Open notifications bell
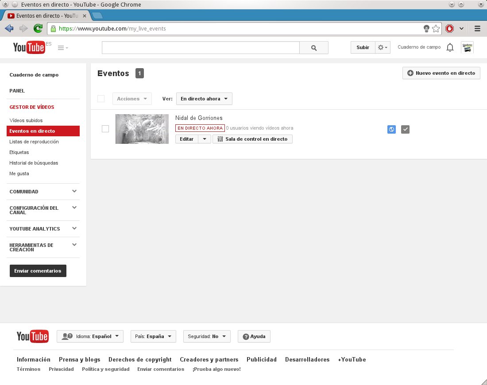 point(450,47)
